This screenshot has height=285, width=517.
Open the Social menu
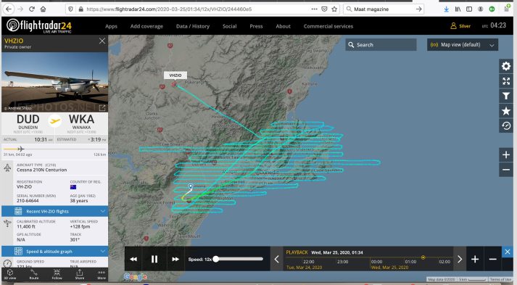tap(229, 26)
